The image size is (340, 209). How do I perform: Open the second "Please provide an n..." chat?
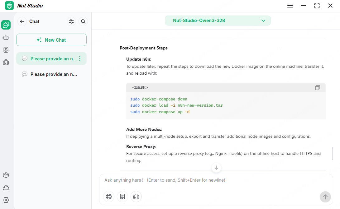(x=51, y=74)
